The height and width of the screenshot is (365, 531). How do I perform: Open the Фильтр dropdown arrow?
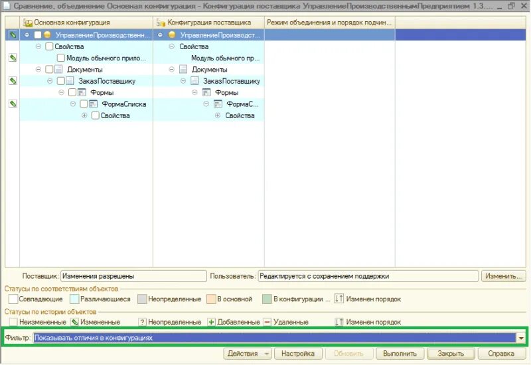521,338
